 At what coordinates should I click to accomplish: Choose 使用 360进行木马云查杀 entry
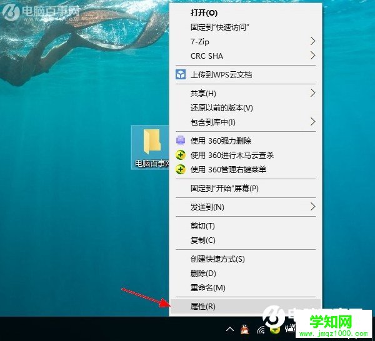point(246,155)
